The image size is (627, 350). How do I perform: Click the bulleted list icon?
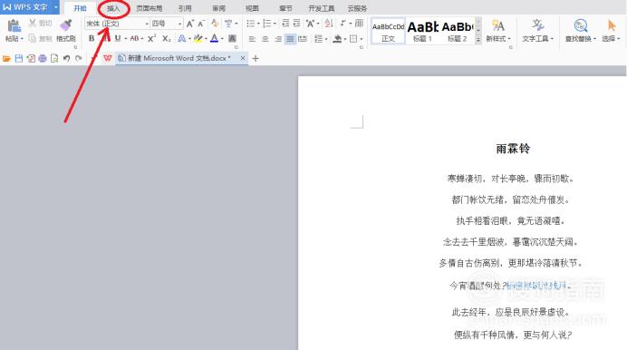[251, 24]
